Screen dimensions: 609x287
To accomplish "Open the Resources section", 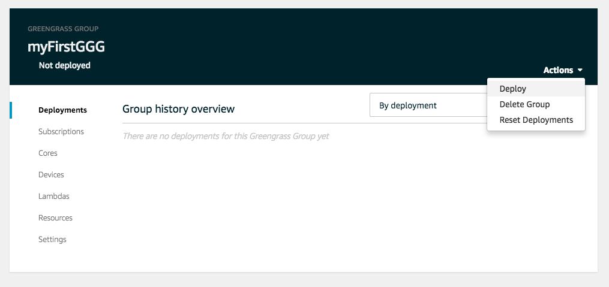I will tap(55, 218).
